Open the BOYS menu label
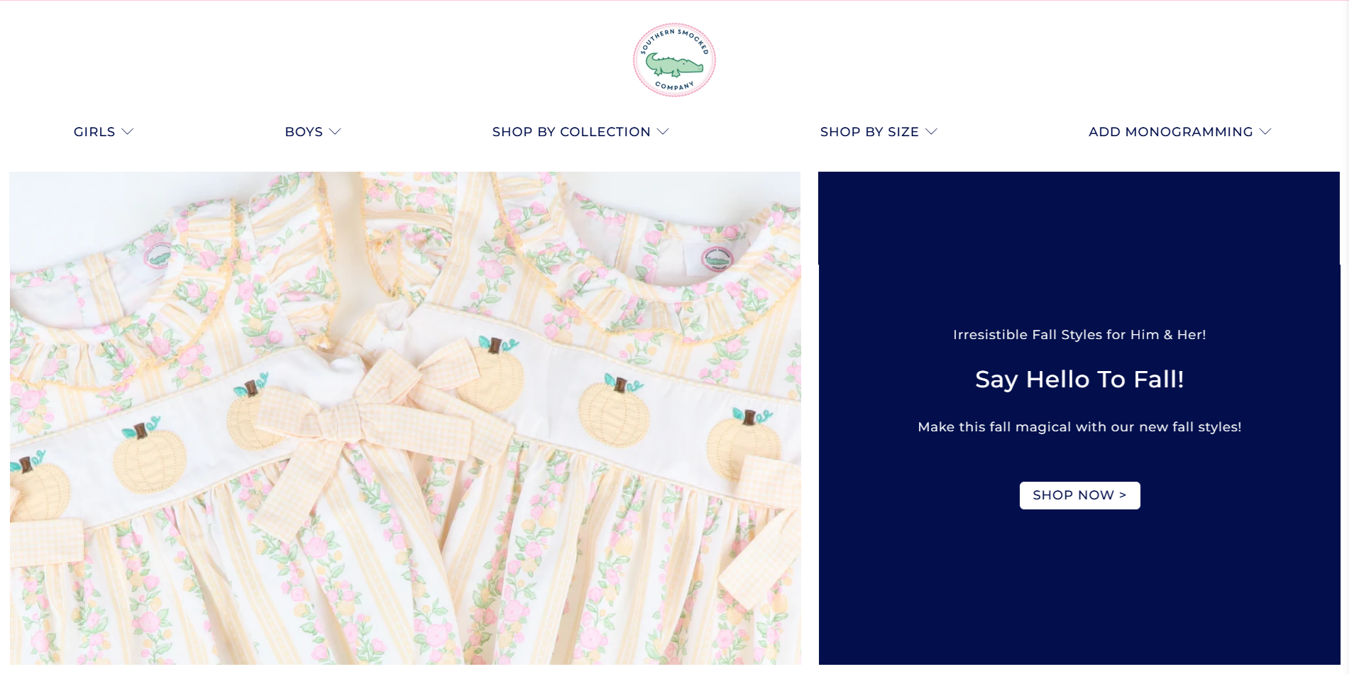 pos(304,132)
